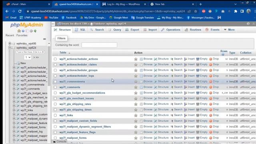Switch to the SQL tab

pyautogui.click(x=80, y=30)
